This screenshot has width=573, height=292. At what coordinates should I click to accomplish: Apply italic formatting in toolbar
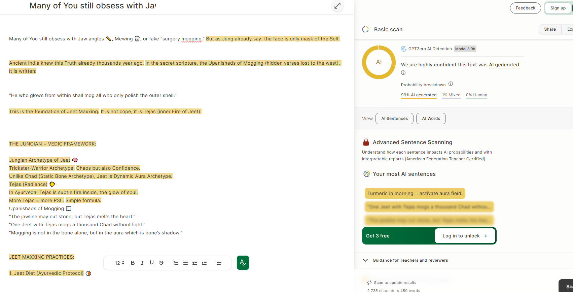142,263
